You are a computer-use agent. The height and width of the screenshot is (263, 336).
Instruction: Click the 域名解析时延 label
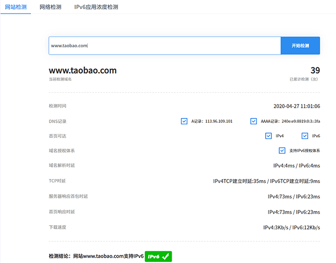(62, 165)
